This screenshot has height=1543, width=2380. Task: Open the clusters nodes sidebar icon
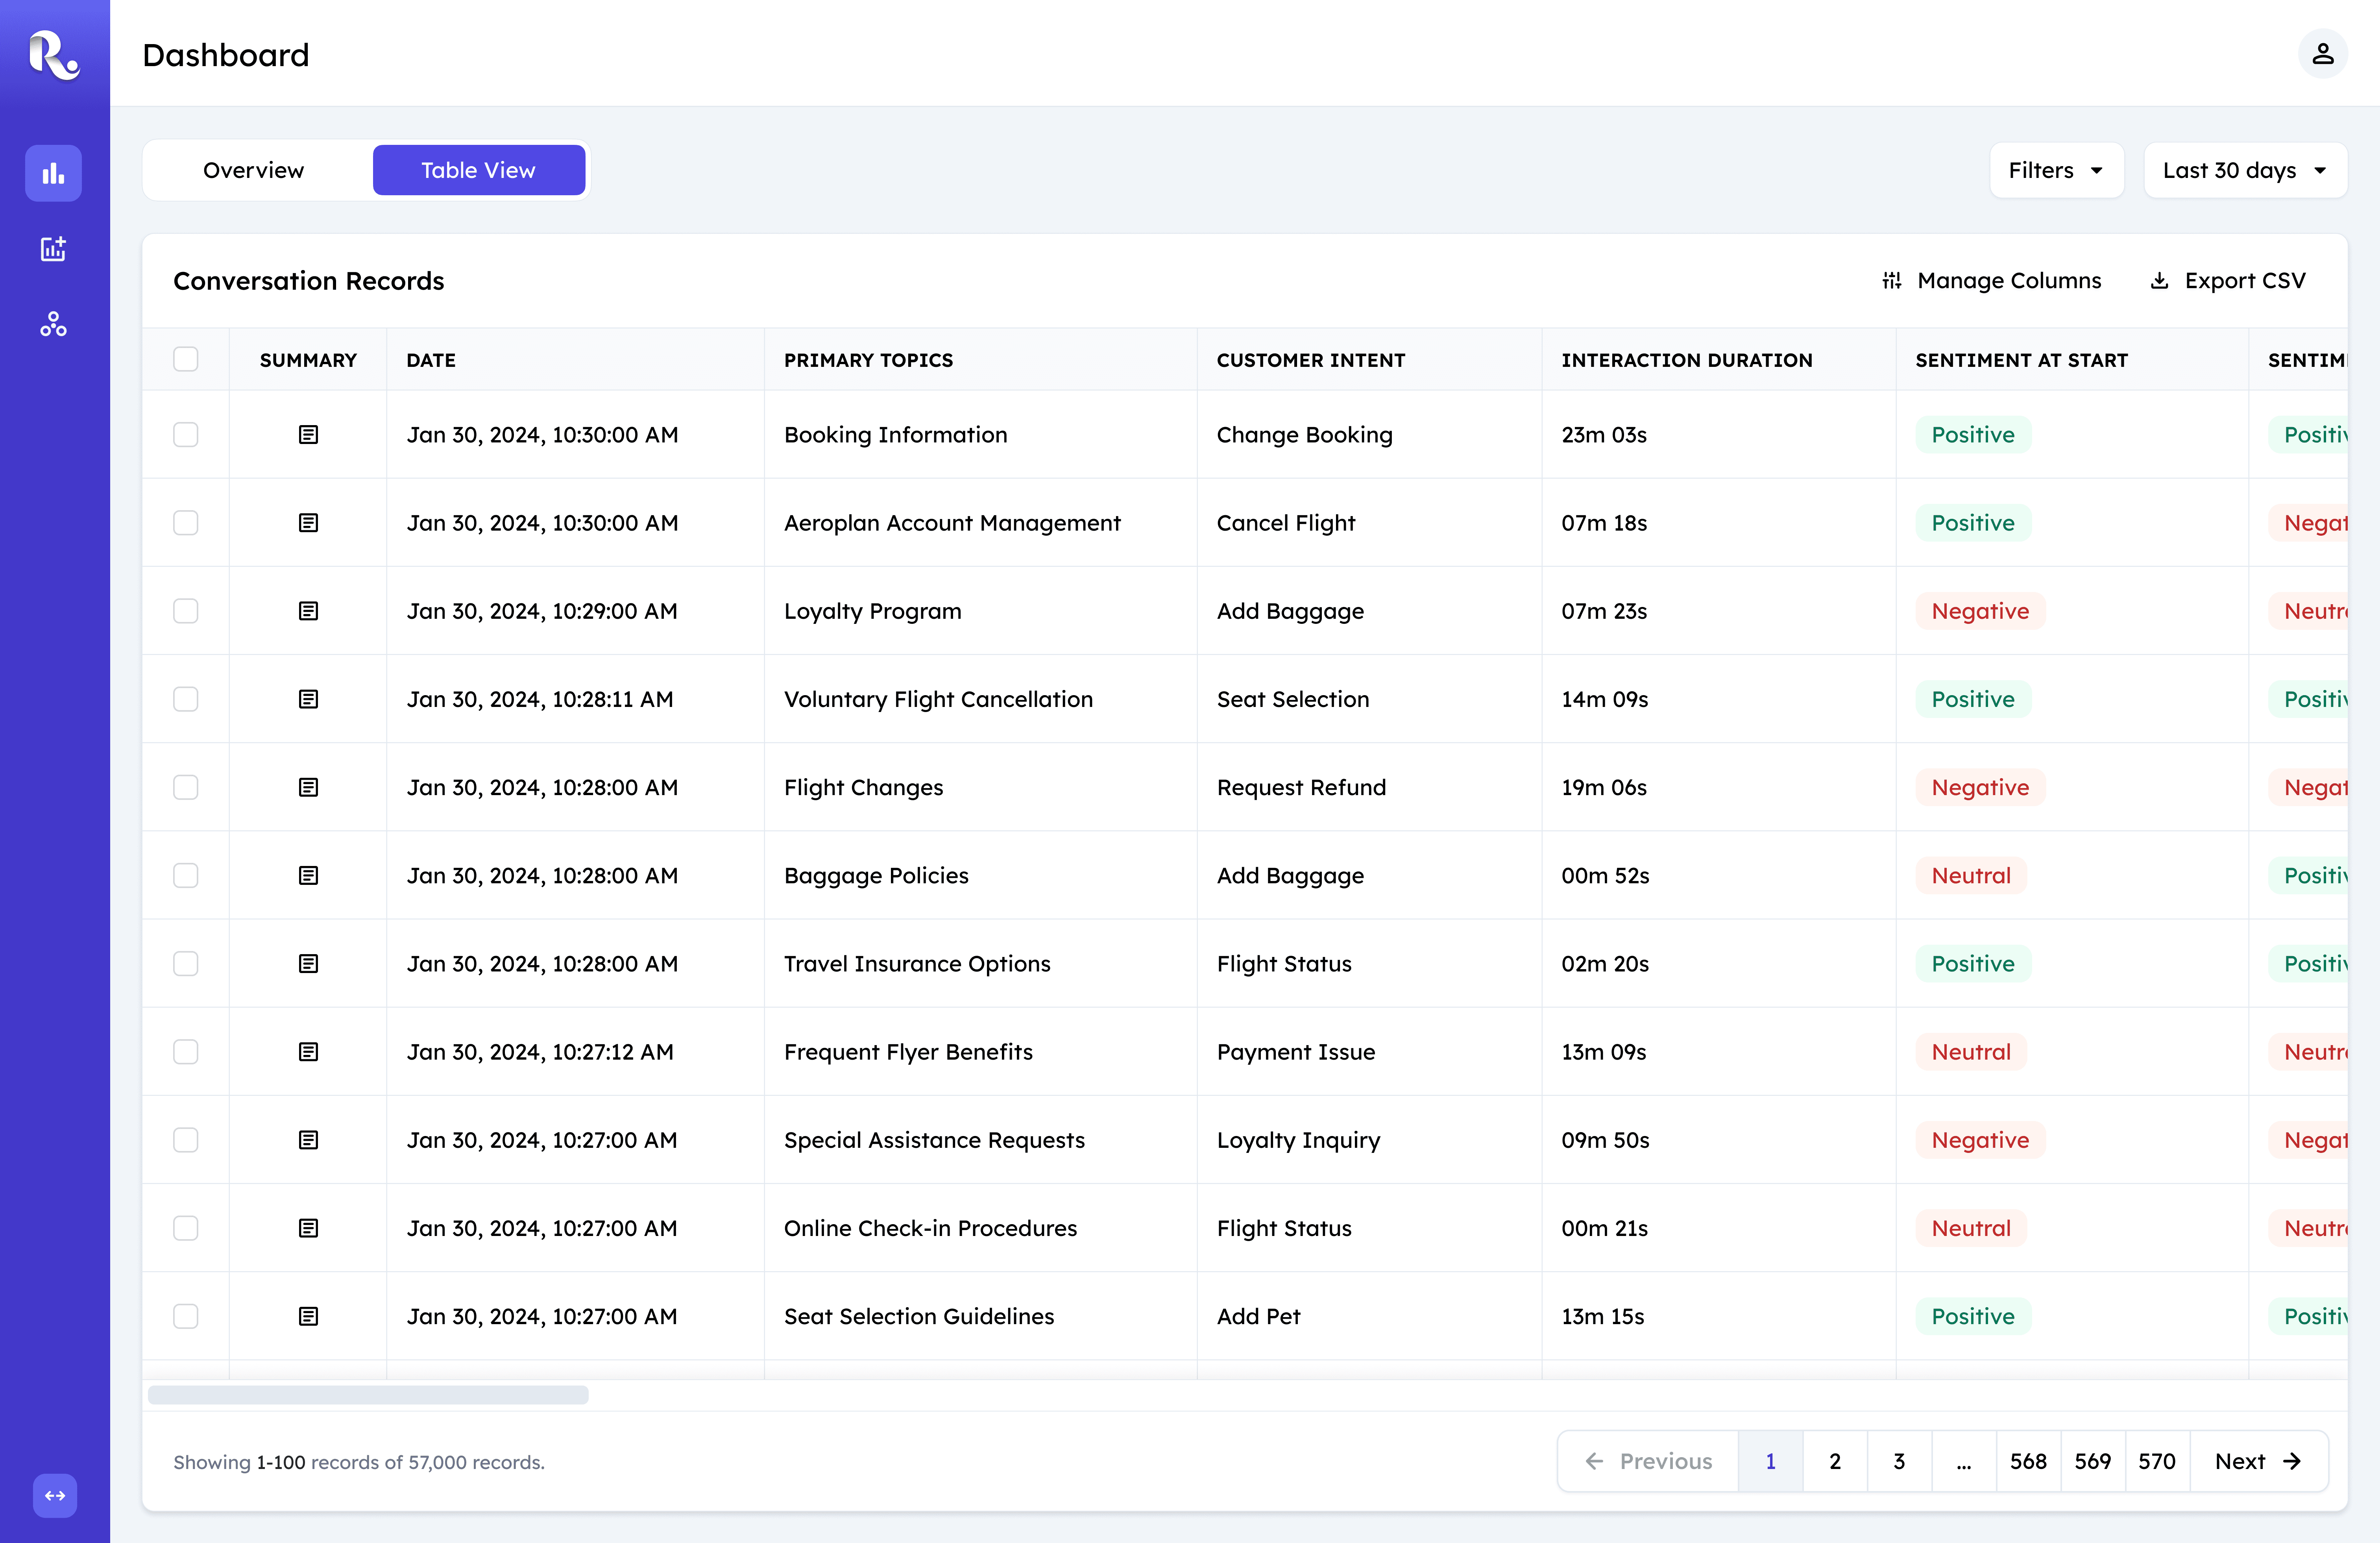coord(54,324)
